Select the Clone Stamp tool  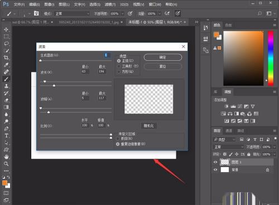[x=6, y=86]
